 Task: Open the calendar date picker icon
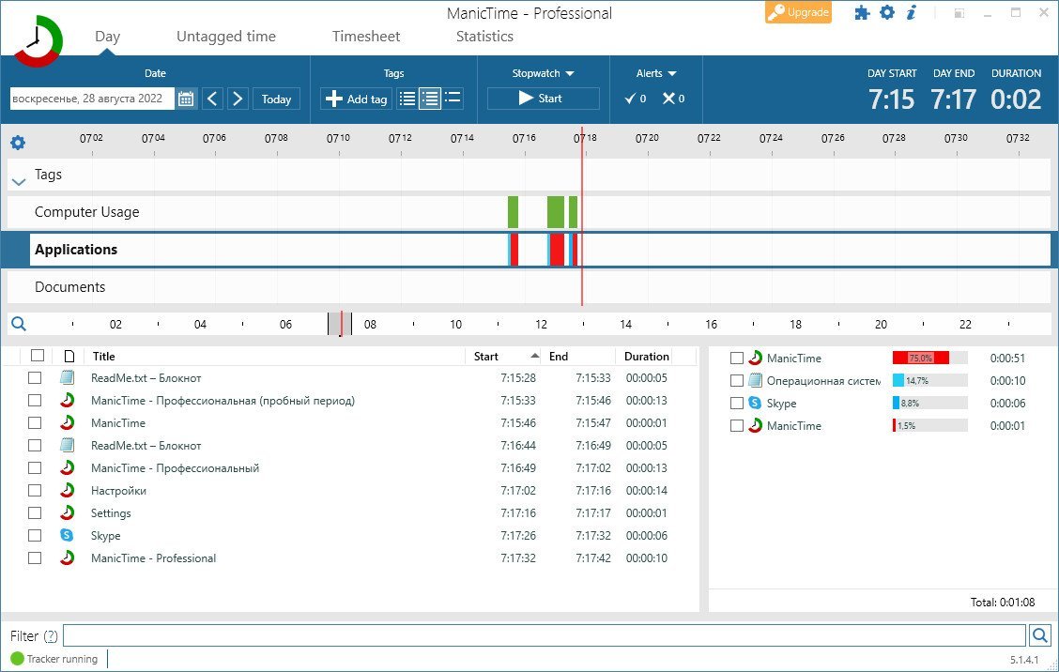coord(186,99)
